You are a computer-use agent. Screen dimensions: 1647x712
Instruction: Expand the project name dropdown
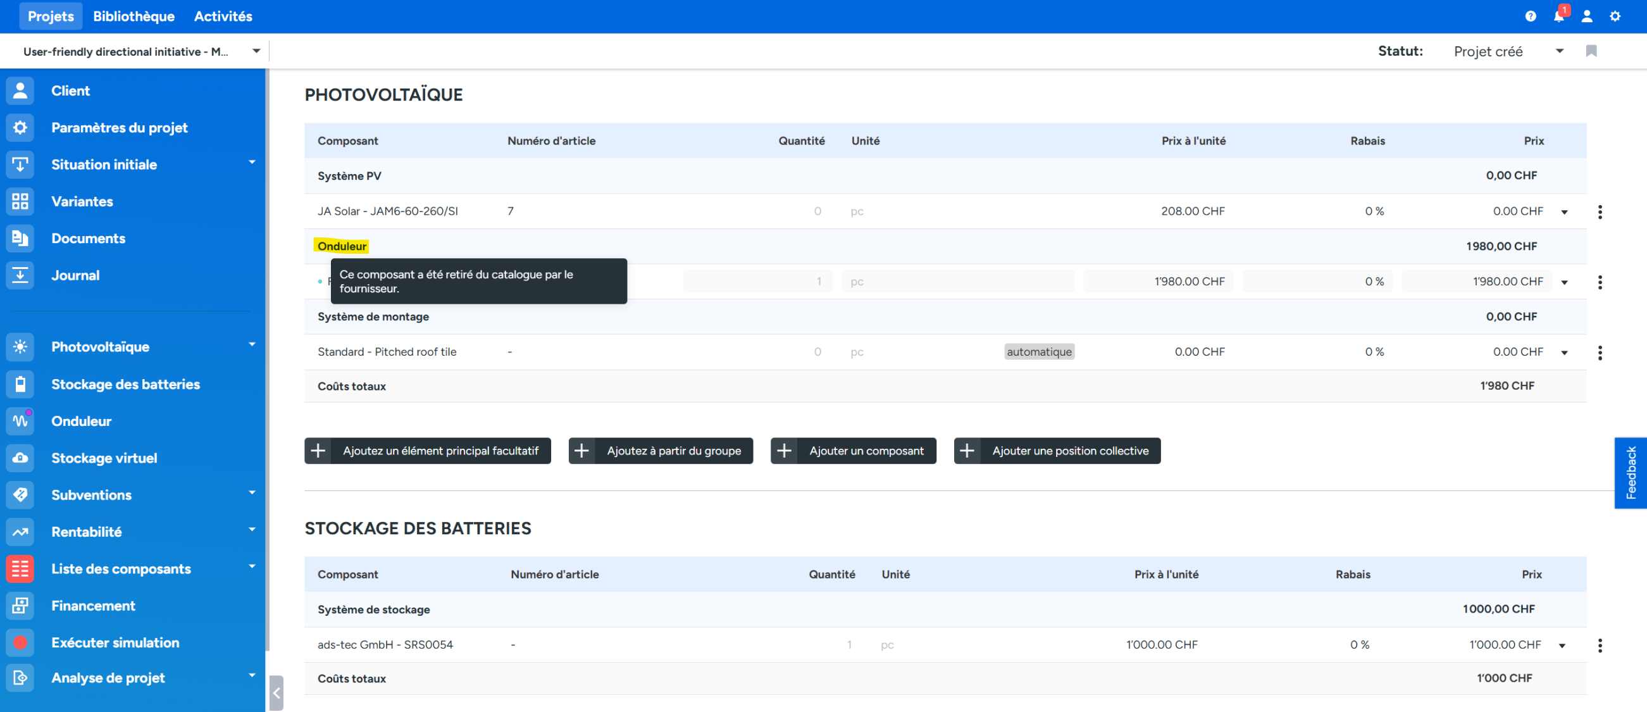[256, 51]
